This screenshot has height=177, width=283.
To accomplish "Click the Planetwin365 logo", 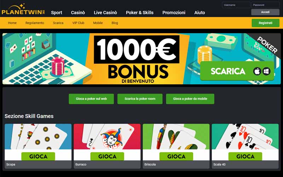I will [23, 10].
